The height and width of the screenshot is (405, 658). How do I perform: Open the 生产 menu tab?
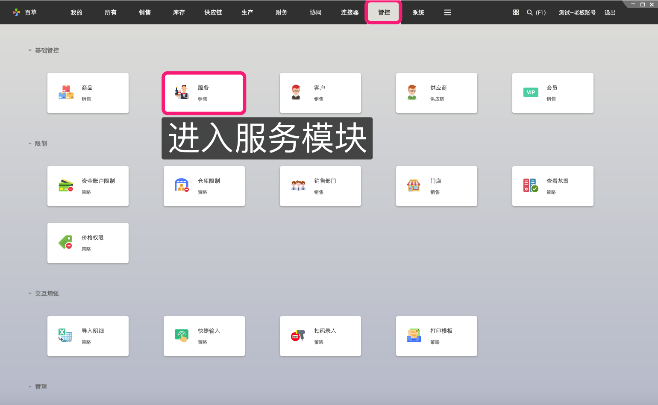247,12
